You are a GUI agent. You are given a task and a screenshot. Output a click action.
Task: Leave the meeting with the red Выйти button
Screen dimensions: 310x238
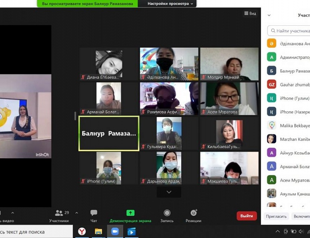(246, 216)
